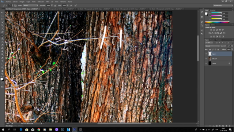
Task: Open the Filtro menu
Action: (48, 2)
